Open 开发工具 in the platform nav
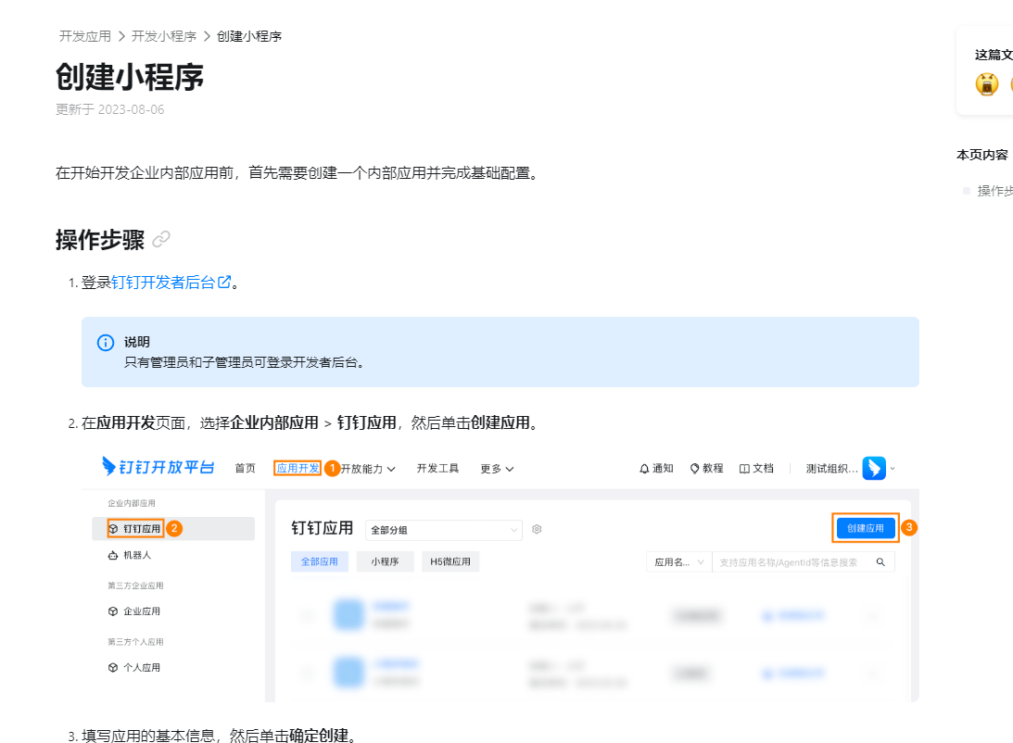1013x743 pixels. (x=437, y=468)
